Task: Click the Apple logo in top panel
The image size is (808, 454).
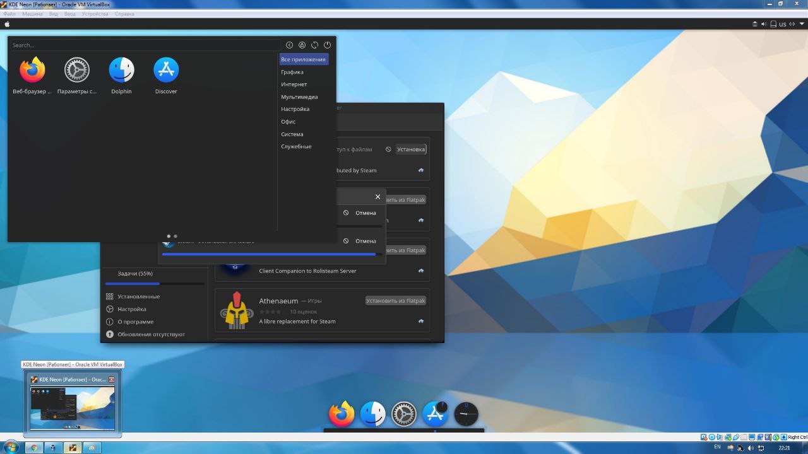Action: click(x=7, y=24)
